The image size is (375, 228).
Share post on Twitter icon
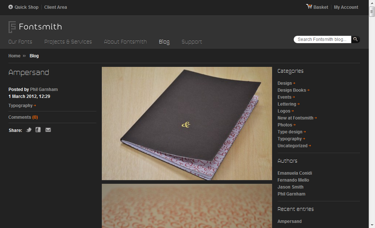point(29,130)
